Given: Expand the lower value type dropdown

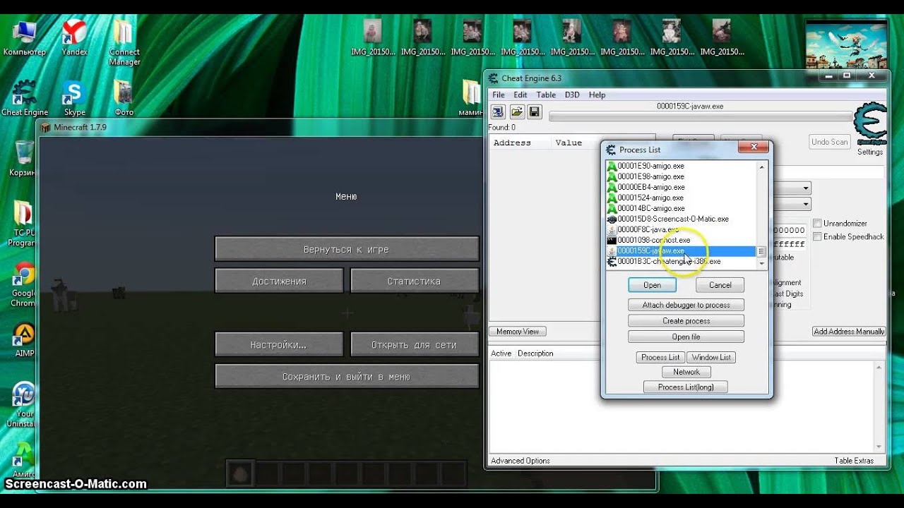Looking at the screenshot, I should [x=806, y=205].
